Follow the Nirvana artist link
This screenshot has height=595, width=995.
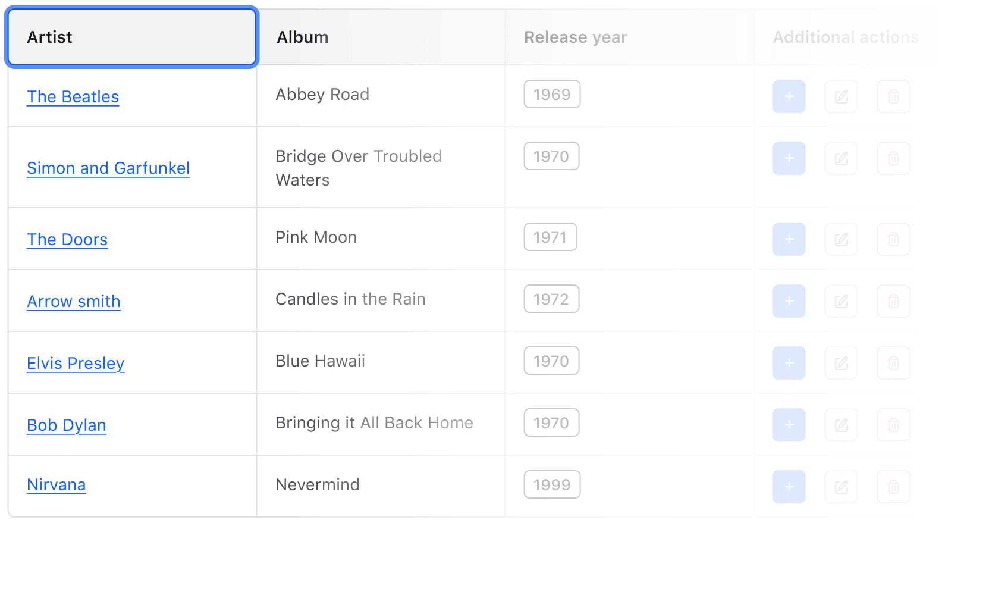(x=56, y=484)
